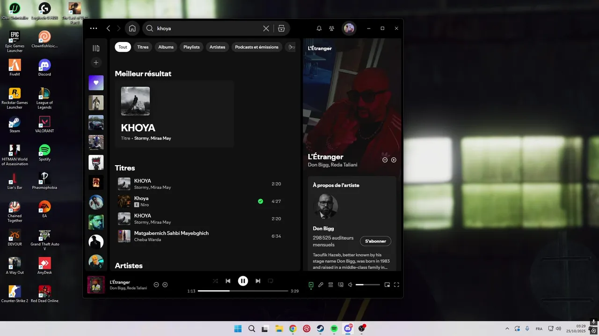The image size is (599, 336).
Task: Open the Browse icon in the search bar
Action: click(281, 28)
